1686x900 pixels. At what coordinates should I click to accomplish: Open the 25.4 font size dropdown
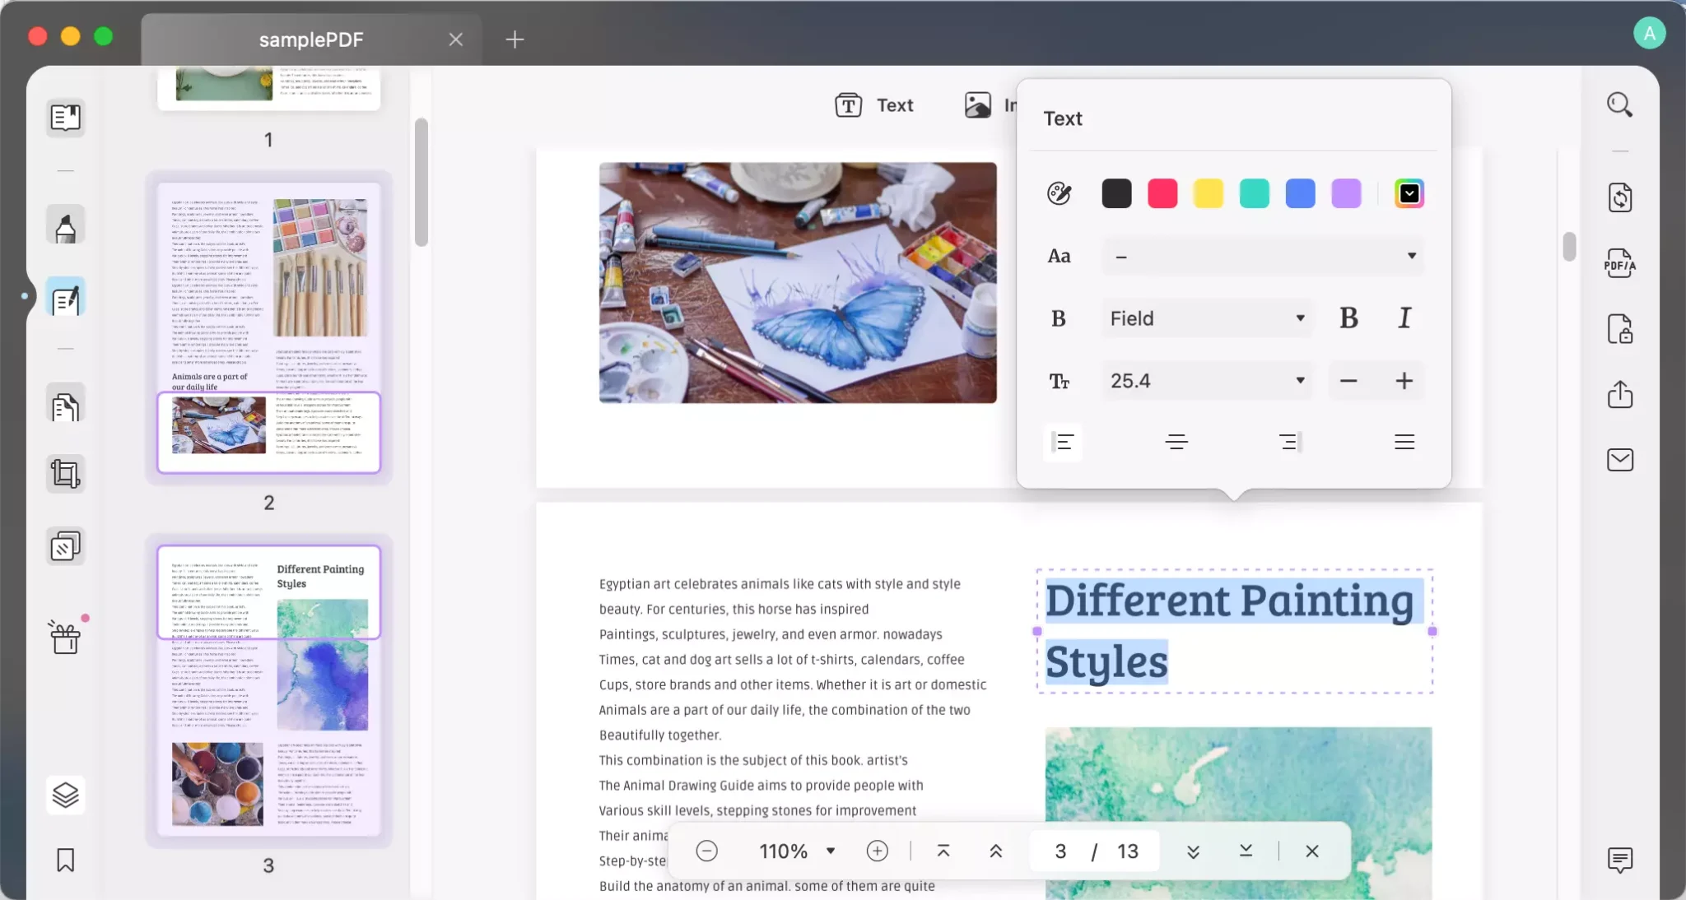pos(1207,381)
